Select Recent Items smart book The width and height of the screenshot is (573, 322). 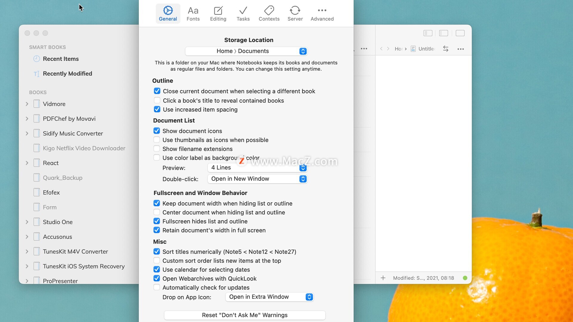pyautogui.click(x=61, y=59)
